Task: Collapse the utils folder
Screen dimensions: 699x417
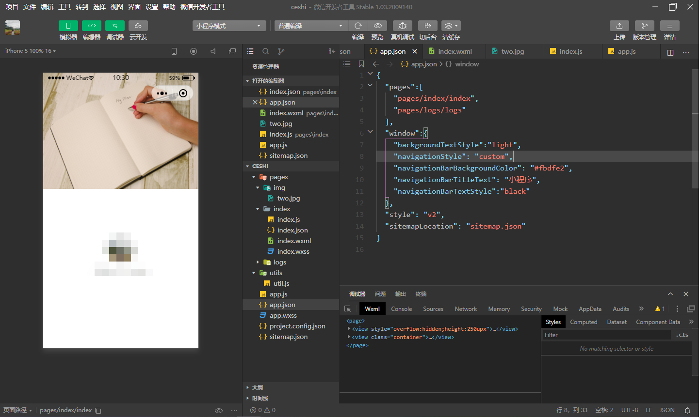Action: pos(254,273)
